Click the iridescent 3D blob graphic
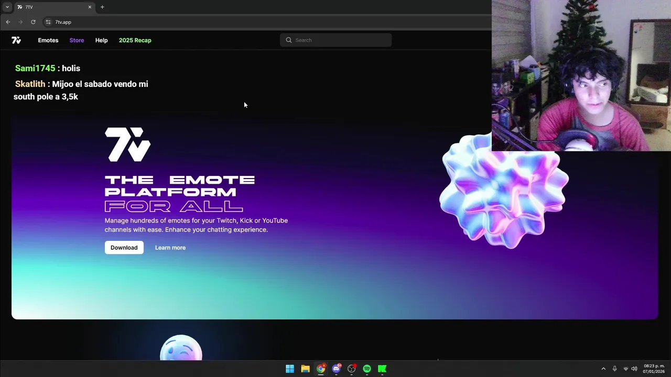 pyautogui.click(x=503, y=192)
